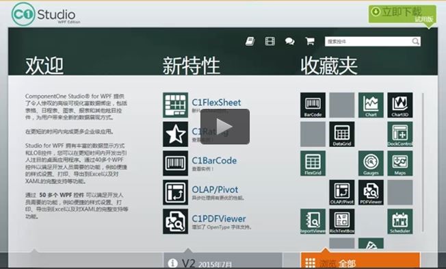The width and height of the screenshot is (446, 269).
Task: Open the BarCode favorites tile
Action: click(313, 105)
